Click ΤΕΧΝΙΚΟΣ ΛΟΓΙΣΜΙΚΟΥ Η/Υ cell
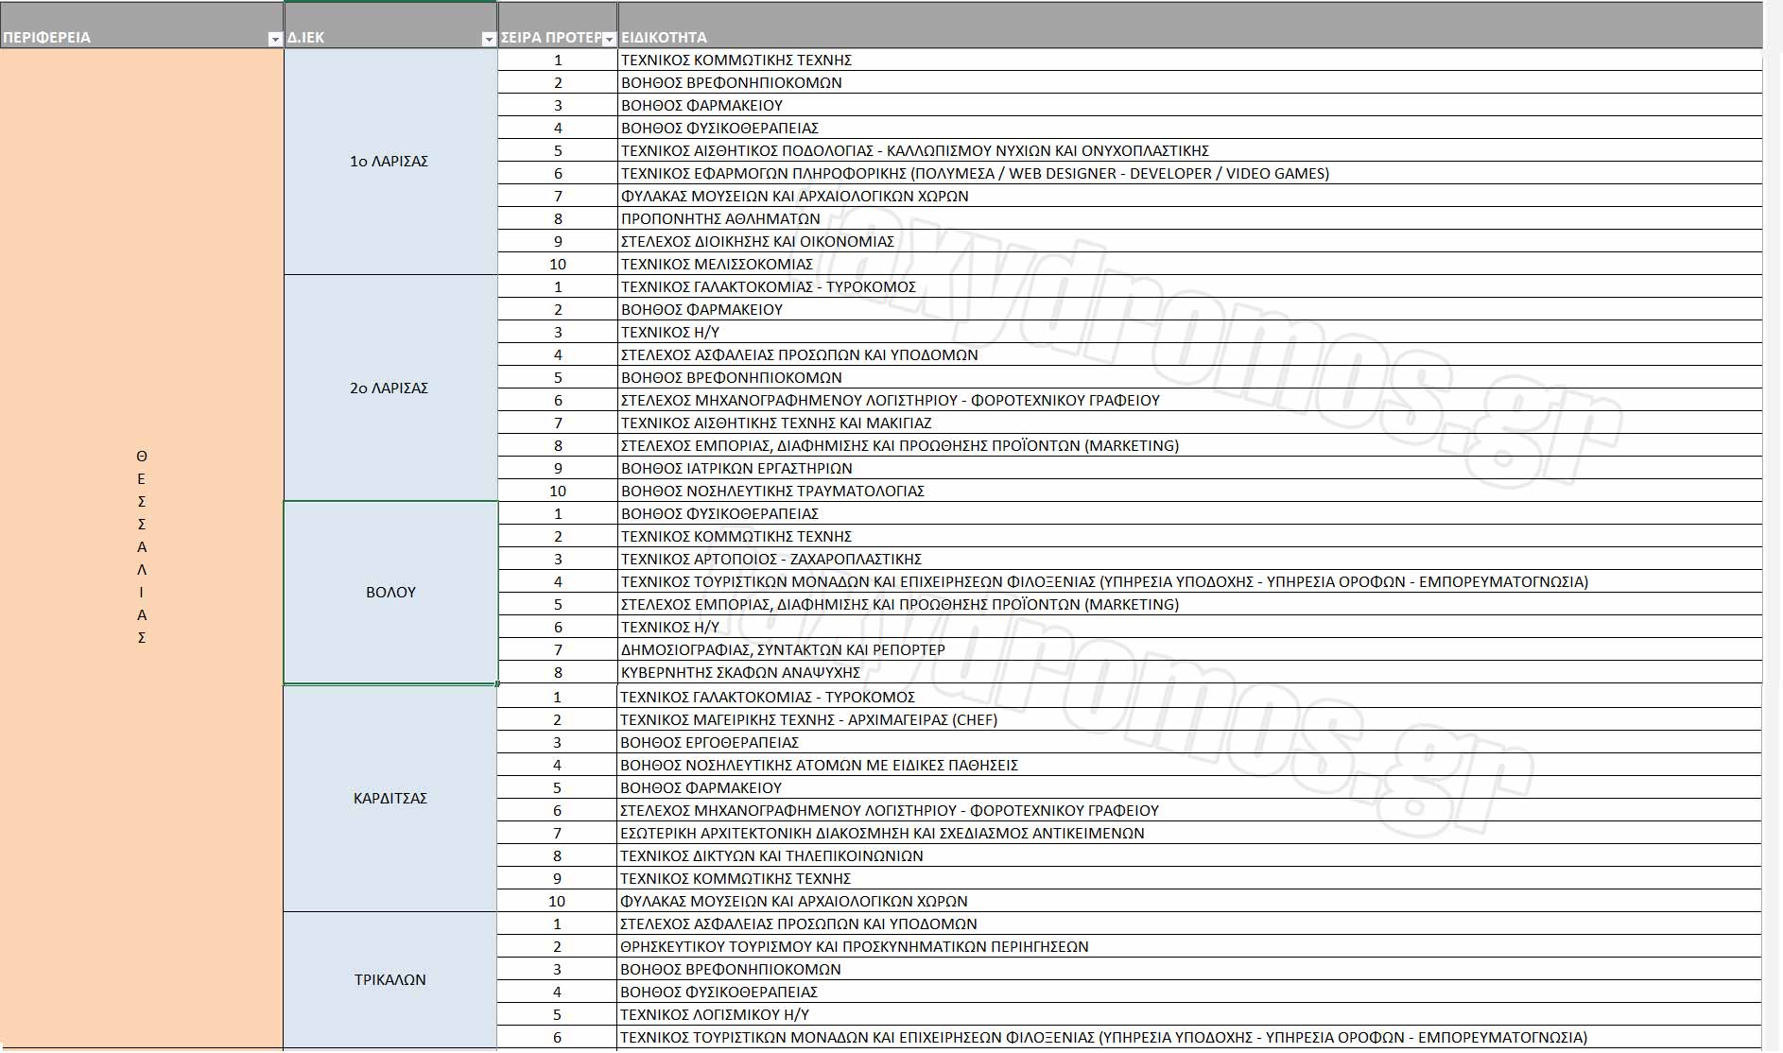Image resolution: width=1783 pixels, height=1053 pixels. pos(1190,1014)
